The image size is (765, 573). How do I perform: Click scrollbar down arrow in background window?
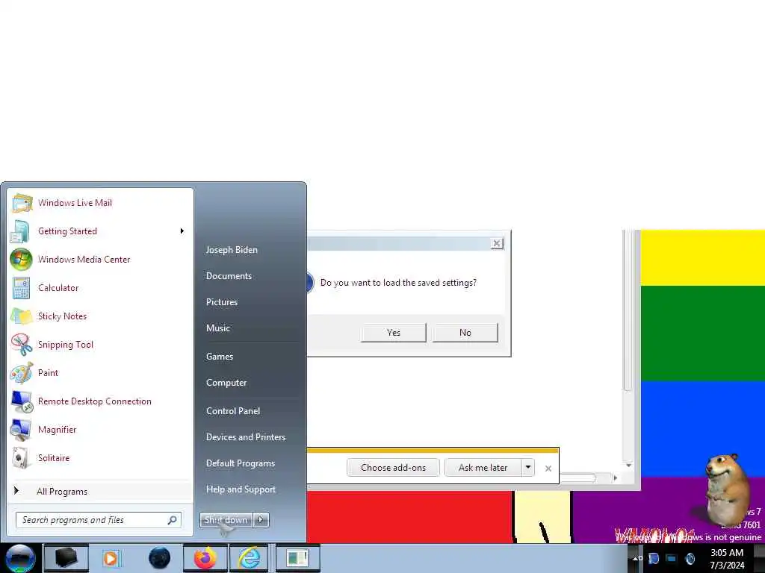[628, 466]
